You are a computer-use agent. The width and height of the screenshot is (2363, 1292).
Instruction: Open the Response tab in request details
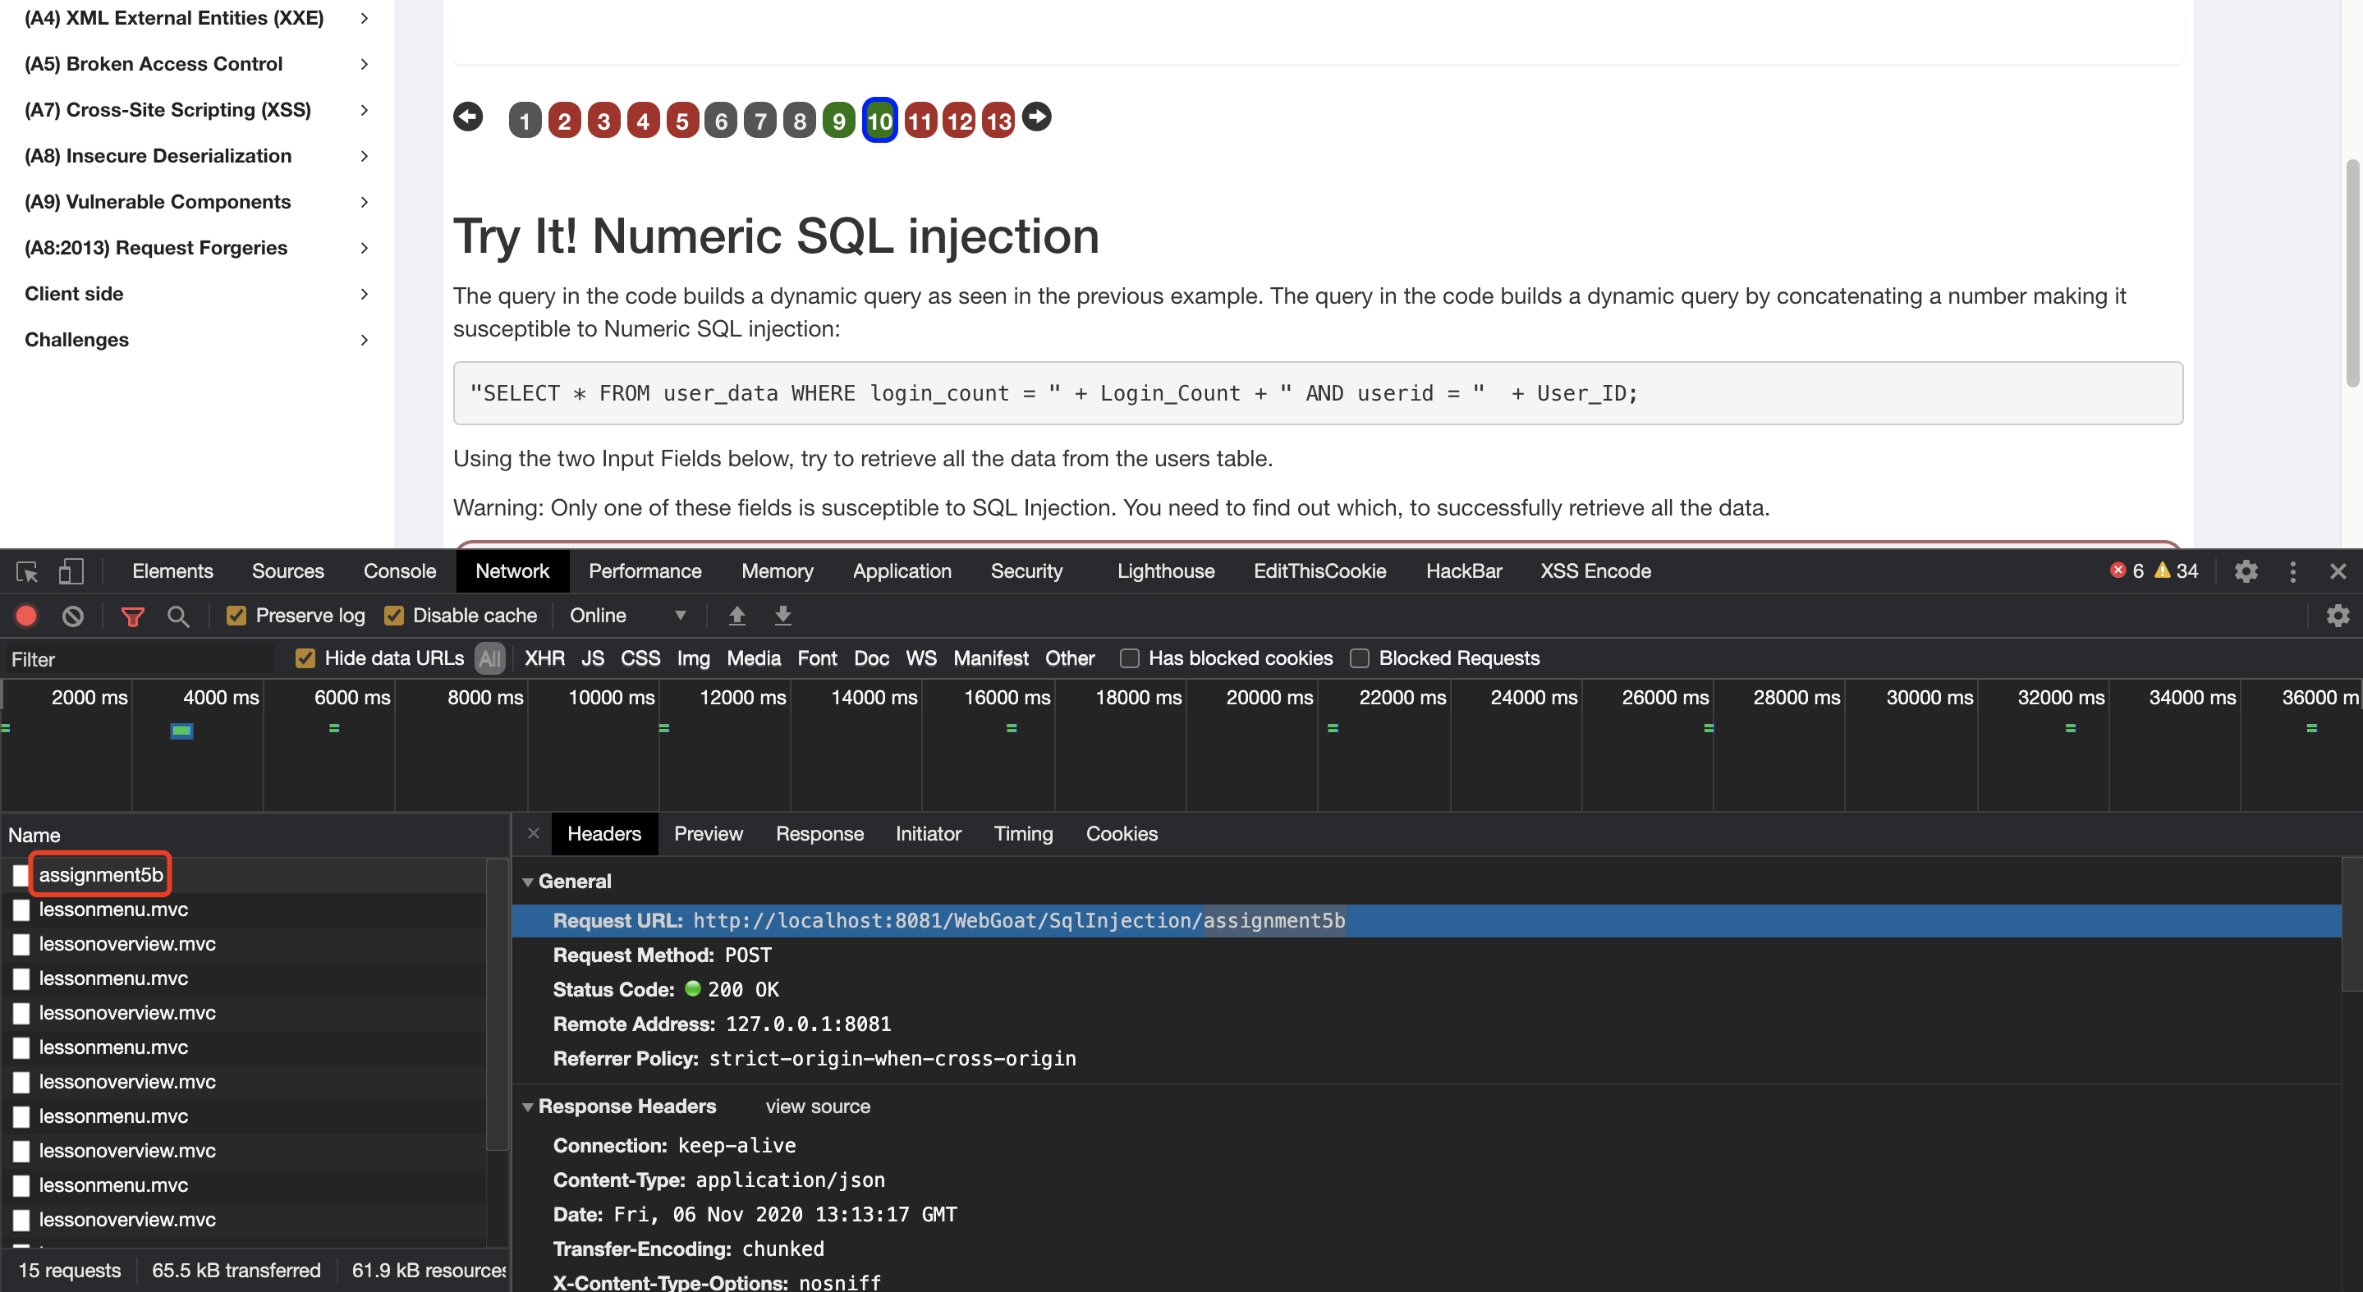pyautogui.click(x=819, y=833)
